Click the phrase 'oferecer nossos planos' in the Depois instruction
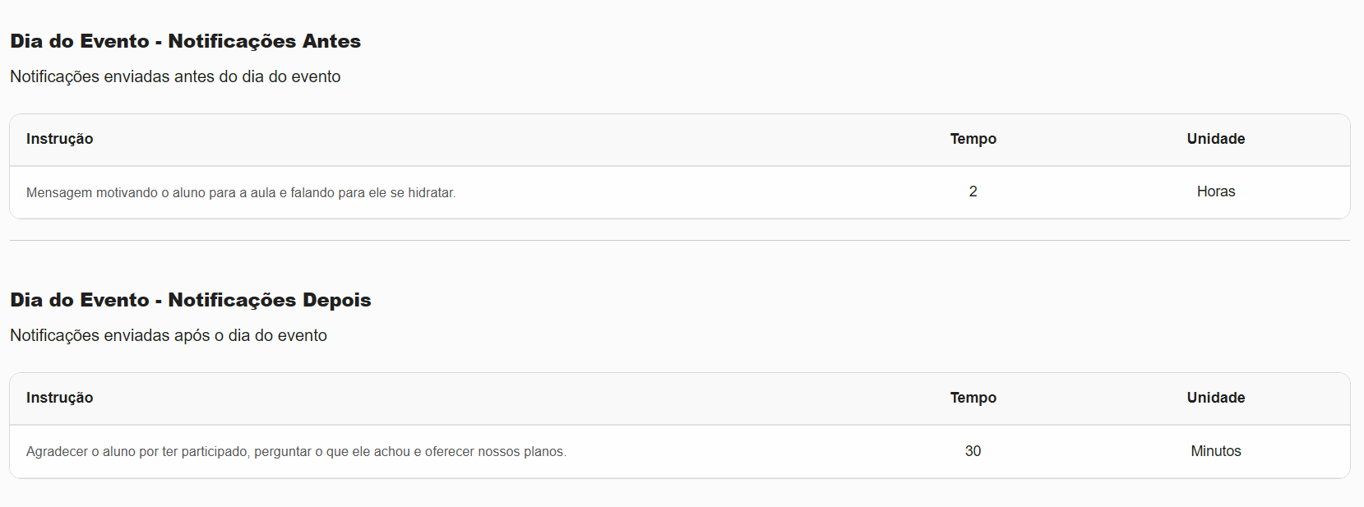Image resolution: width=1364 pixels, height=507 pixels. tap(495, 451)
